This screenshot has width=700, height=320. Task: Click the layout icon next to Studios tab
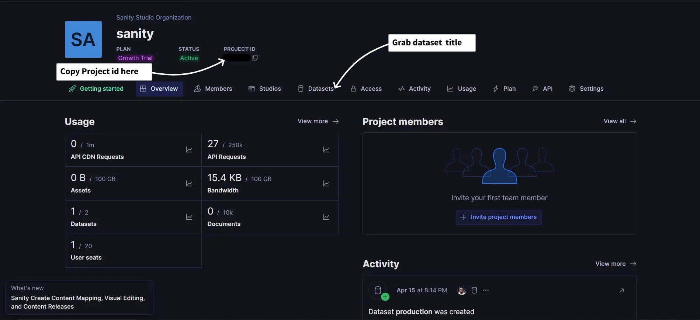point(252,89)
